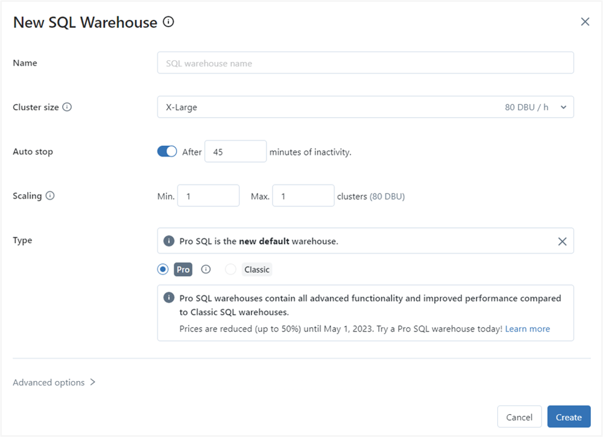Toggle the Auto stop switch off
The width and height of the screenshot is (603, 437).
point(167,152)
